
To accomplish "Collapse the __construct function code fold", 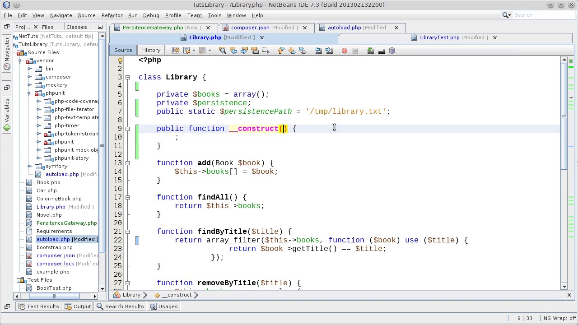I will [x=127, y=129].
